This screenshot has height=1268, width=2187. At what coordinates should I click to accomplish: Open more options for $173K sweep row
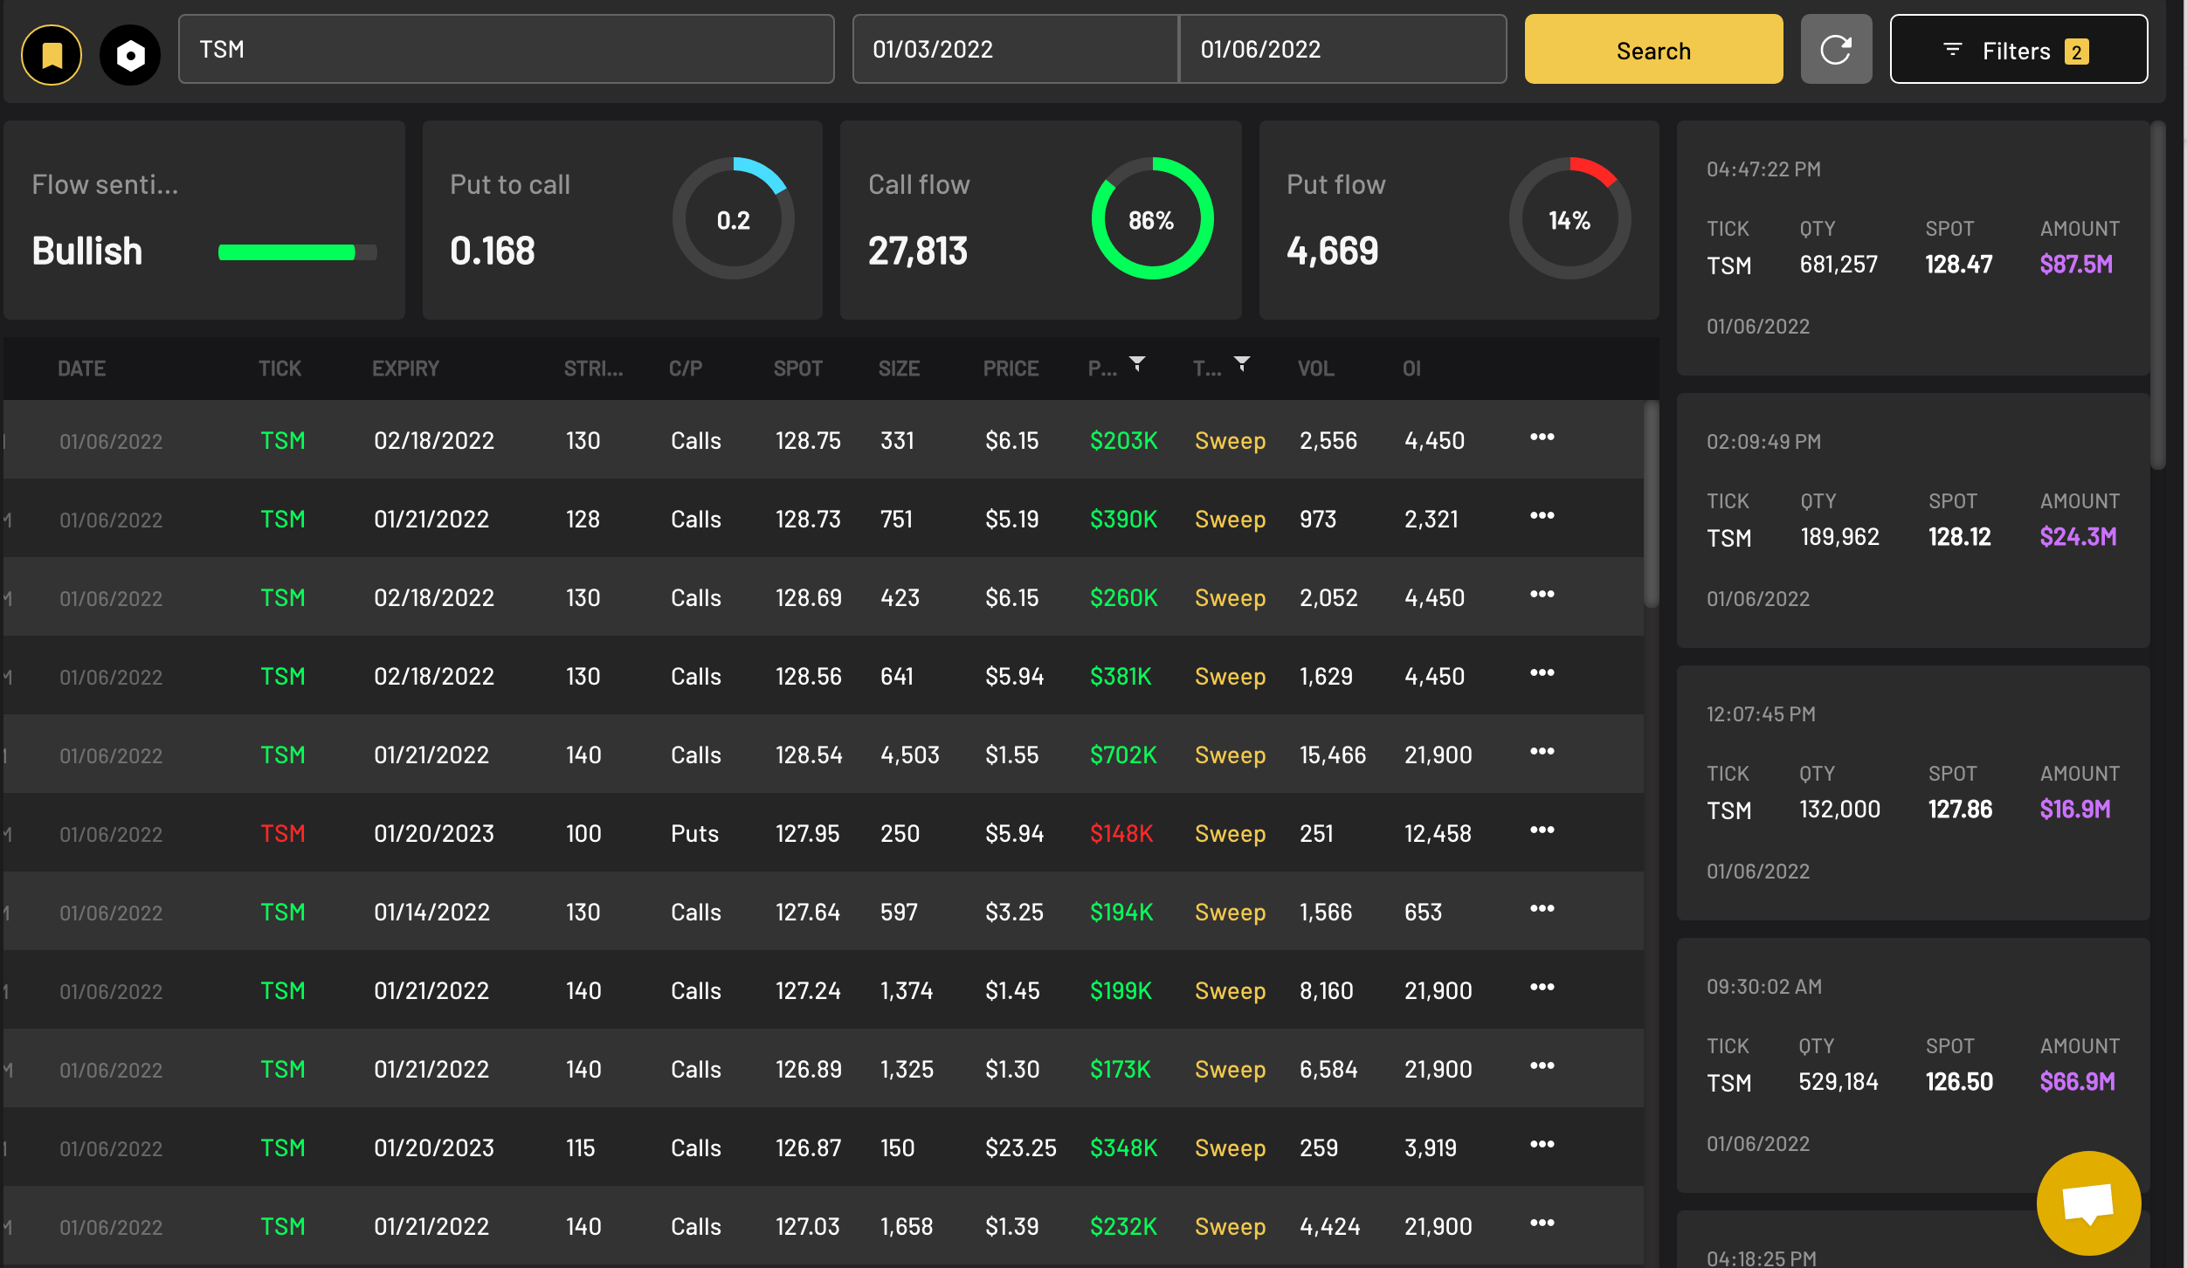(x=1542, y=1065)
